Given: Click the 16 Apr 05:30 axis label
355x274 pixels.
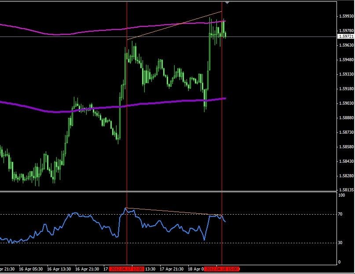Looking at the screenshot, I should [x=33, y=267].
